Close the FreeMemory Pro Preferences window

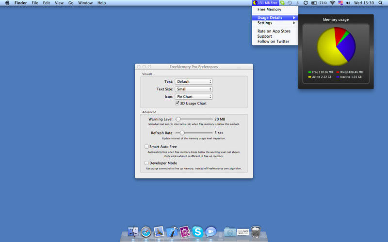click(x=139, y=67)
